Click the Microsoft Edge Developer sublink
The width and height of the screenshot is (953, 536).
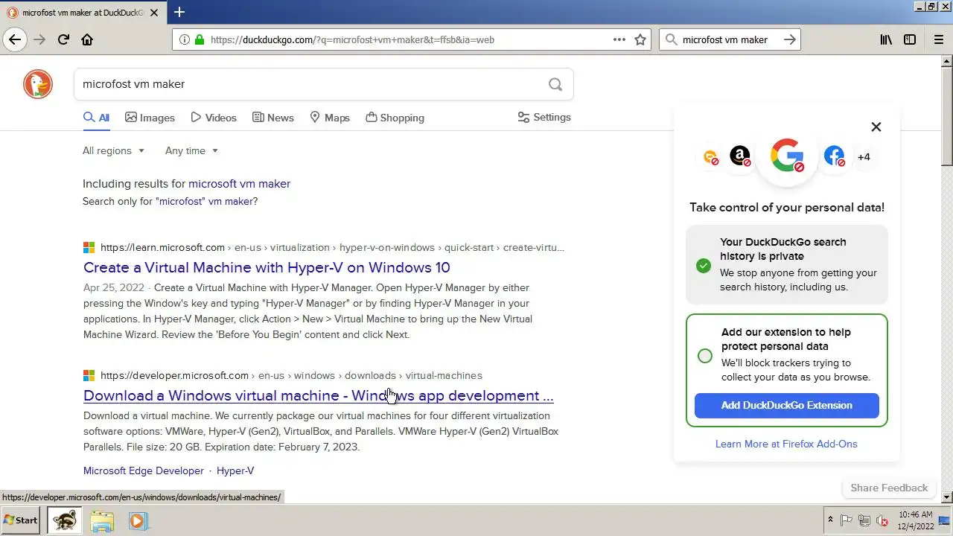[144, 470]
